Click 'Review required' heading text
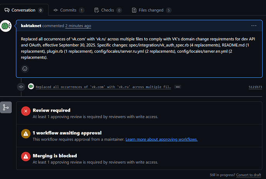 [52, 110]
